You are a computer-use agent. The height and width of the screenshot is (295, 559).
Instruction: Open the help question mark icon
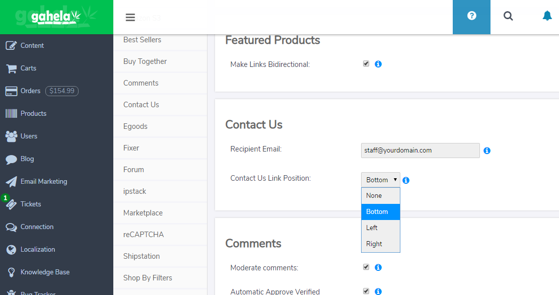471,16
